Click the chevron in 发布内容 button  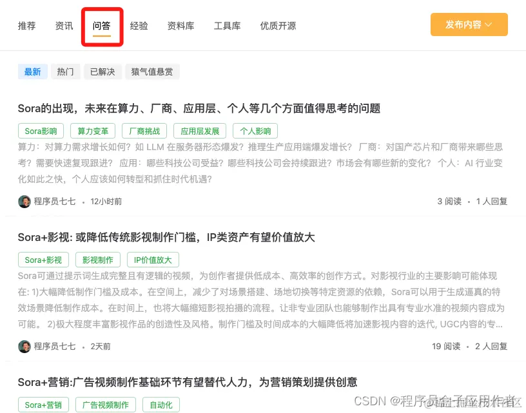click(489, 24)
